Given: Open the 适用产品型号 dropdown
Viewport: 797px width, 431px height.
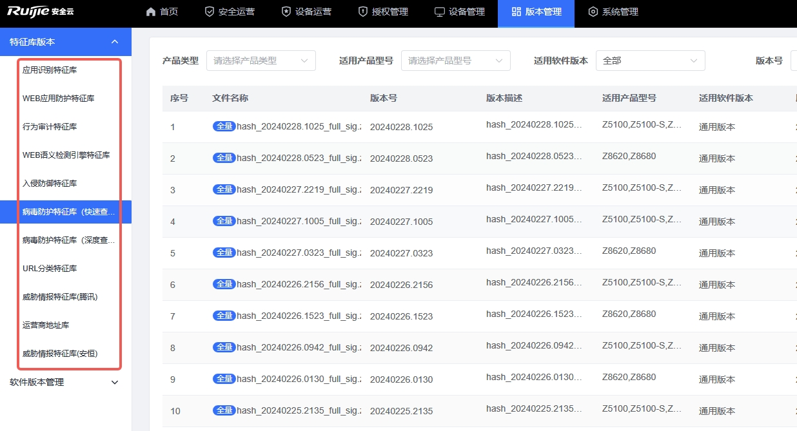Looking at the screenshot, I should tap(455, 61).
